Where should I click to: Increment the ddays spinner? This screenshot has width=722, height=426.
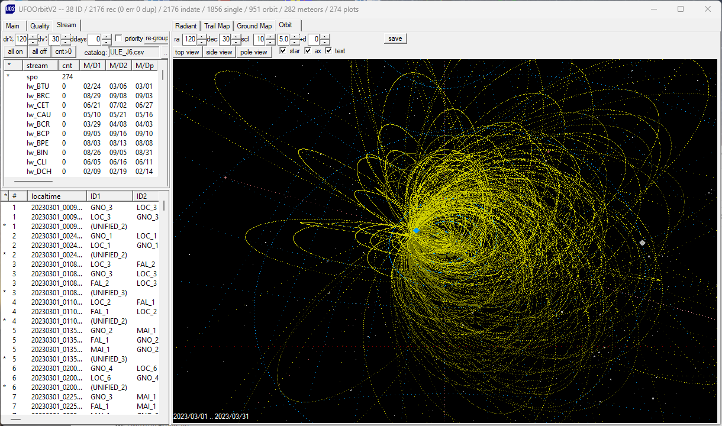click(x=107, y=37)
